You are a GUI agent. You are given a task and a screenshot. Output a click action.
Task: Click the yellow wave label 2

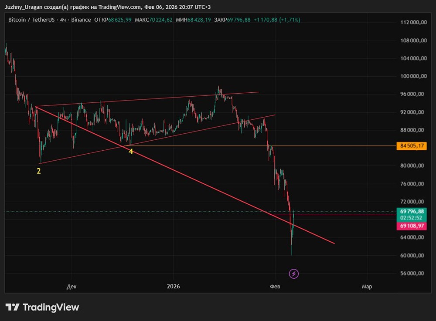pyautogui.click(x=39, y=171)
